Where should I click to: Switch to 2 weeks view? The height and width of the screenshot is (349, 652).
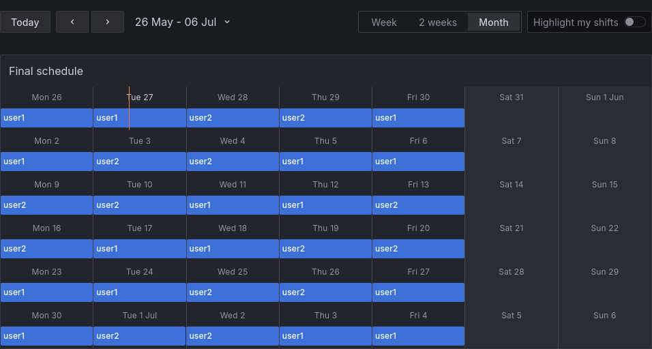click(438, 22)
